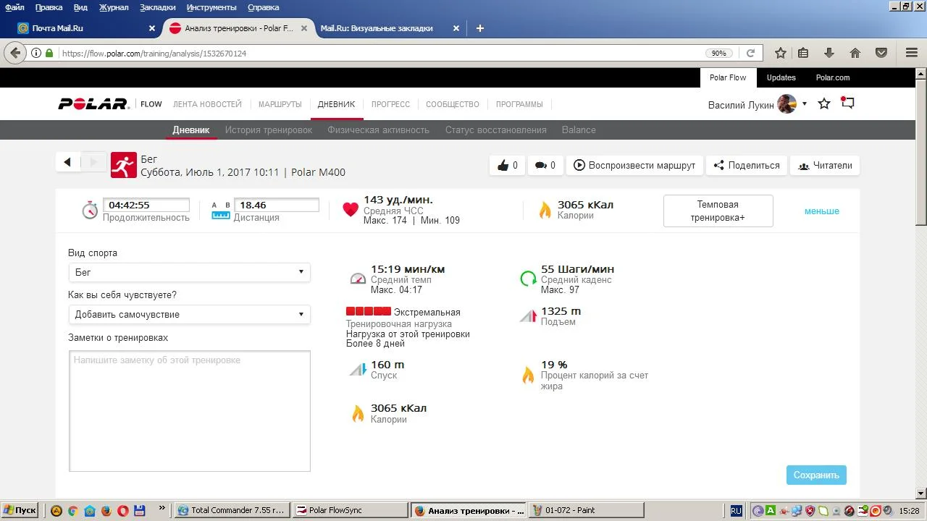927x521 pixels.
Task: Expand the Добавить самочувствие dropdown
Action: pyautogui.click(x=189, y=314)
